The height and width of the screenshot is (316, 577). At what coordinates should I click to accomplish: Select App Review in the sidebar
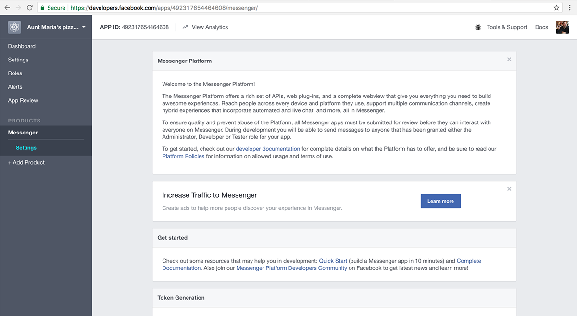point(23,100)
